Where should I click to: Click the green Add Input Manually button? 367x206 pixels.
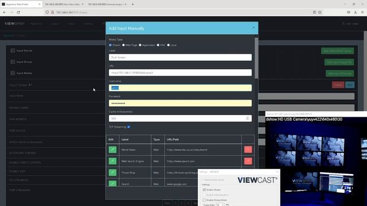click(340, 73)
